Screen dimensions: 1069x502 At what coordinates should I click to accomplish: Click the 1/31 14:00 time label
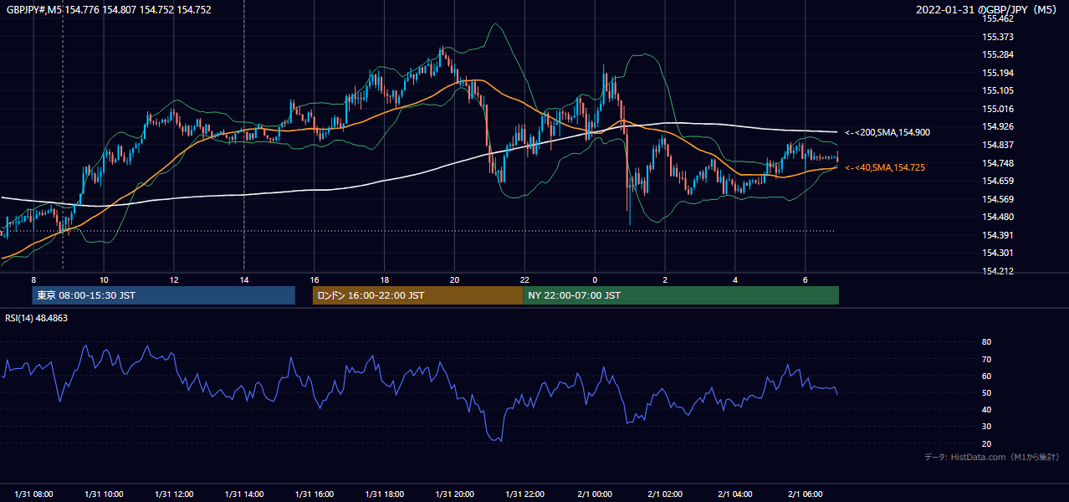point(244,494)
